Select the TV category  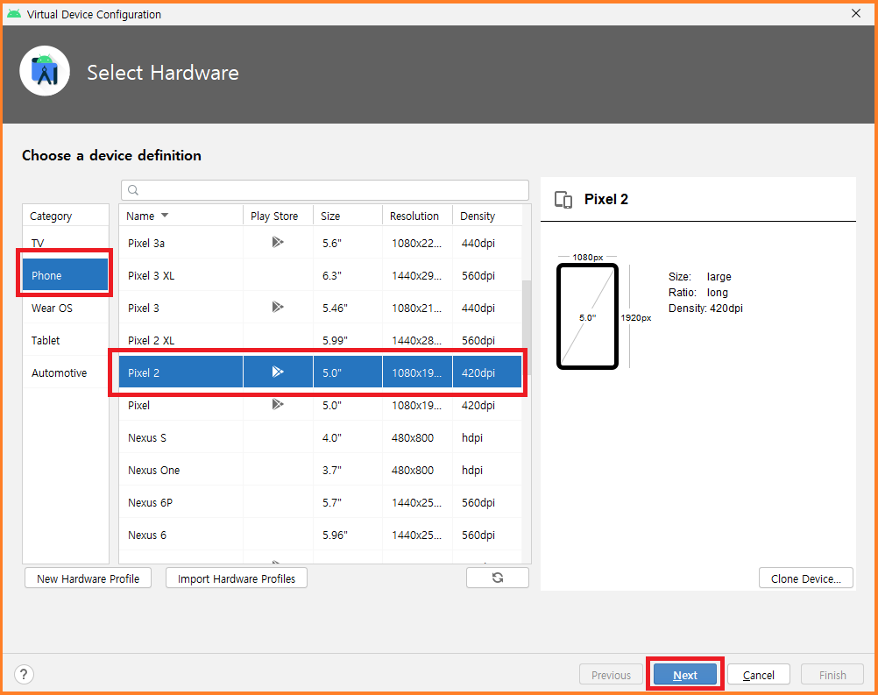[66, 243]
